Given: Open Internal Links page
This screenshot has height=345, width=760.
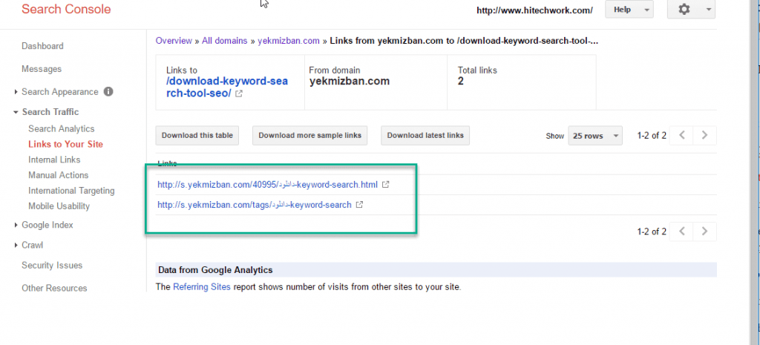Looking at the screenshot, I should point(54,160).
